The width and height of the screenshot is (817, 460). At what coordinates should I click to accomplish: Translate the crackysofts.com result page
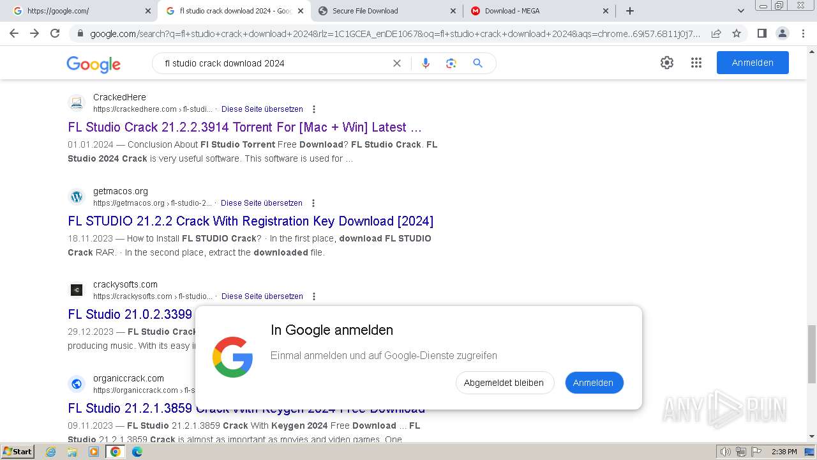(262, 296)
